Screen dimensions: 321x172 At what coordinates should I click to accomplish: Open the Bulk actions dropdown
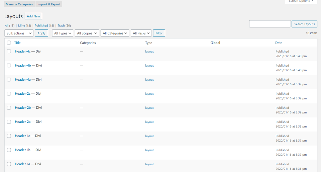(19, 33)
